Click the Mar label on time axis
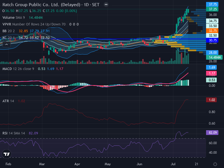Image resolution: width=224 pixels, height=168 pixels. pyautogui.click(x=42, y=164)
